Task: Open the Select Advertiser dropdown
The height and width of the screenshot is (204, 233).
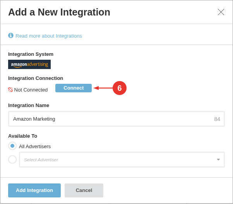Action: [x=122, y=160]
